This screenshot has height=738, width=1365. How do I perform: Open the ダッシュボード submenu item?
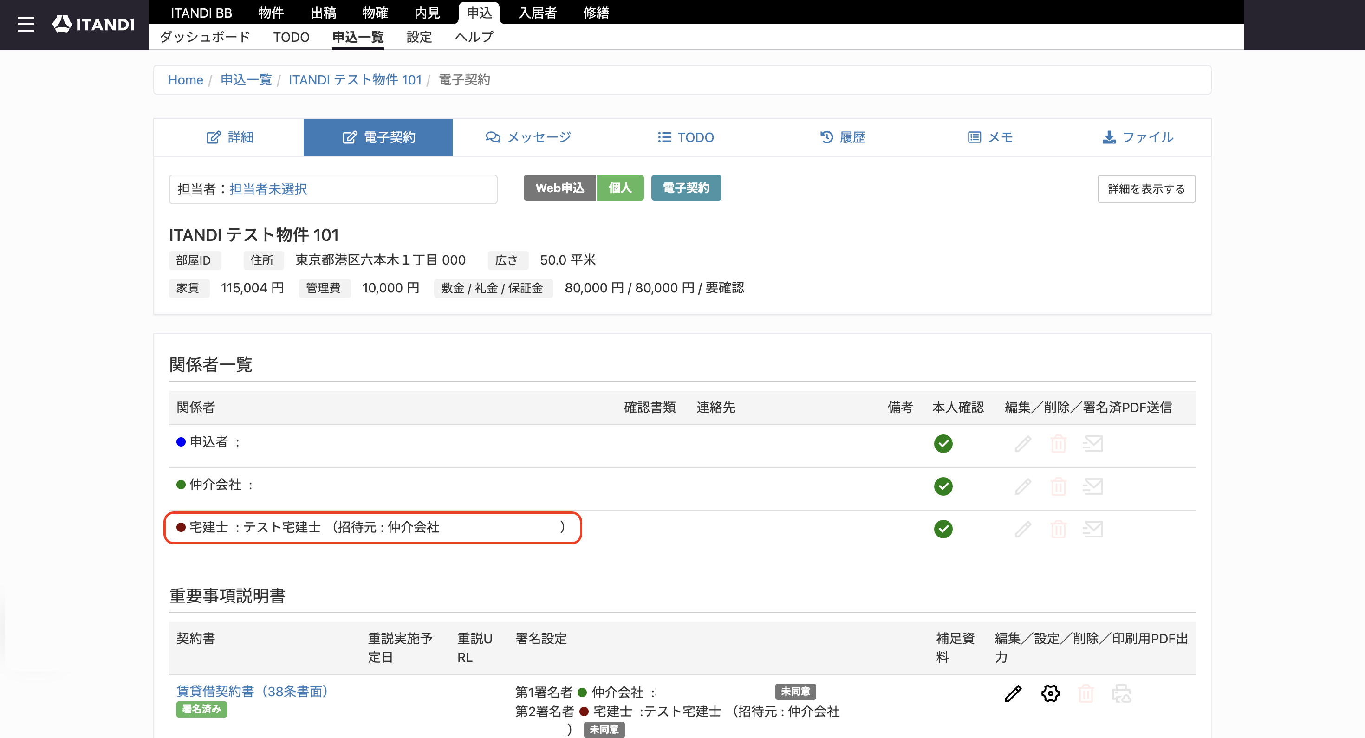[205, 37]
